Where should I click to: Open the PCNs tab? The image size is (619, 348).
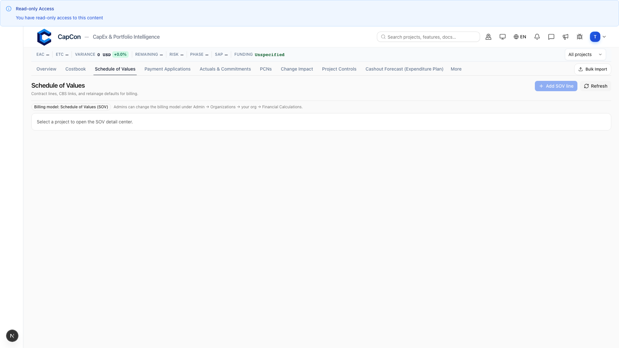(x=266, y=69)
